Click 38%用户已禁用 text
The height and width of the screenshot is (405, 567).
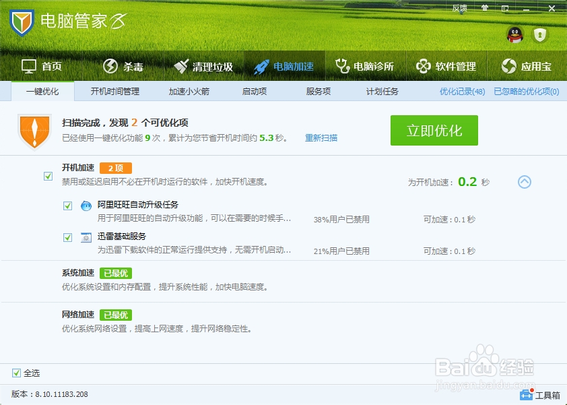(x=341, y=219)
